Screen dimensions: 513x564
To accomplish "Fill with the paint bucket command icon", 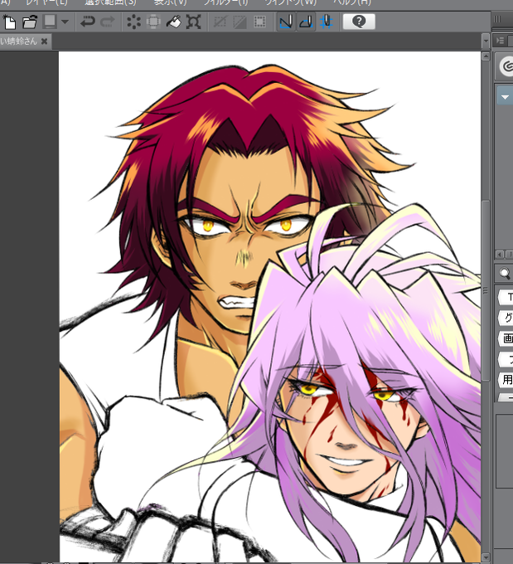I will pos(174,22).
